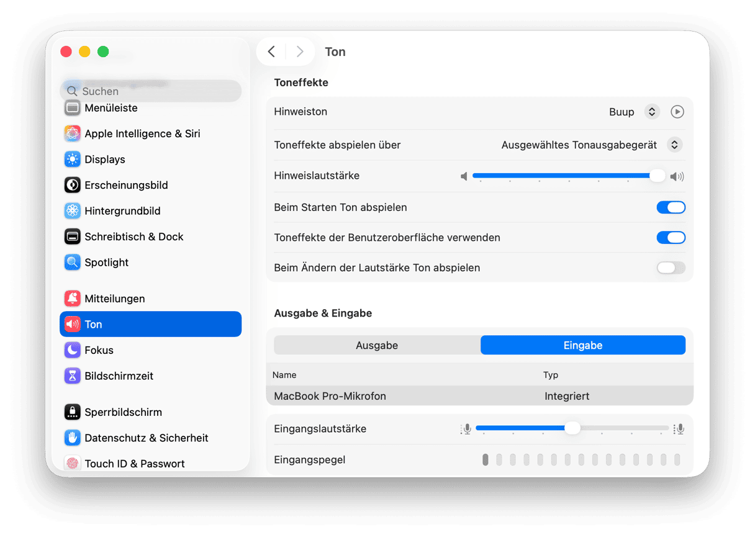The height and width of the screenshot is (537, 755).
Task: Open Erscheinungsbild icon in sidebar
Action: (x=73, y=185)
